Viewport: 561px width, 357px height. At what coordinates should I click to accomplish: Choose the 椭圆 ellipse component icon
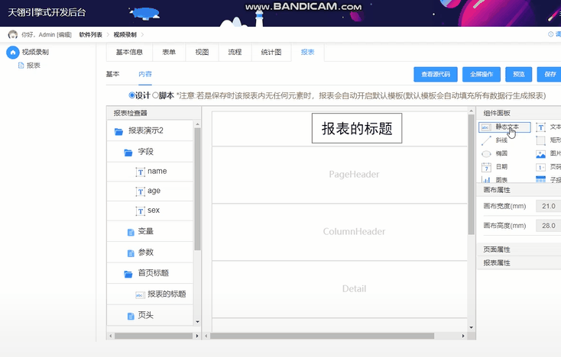487,153
